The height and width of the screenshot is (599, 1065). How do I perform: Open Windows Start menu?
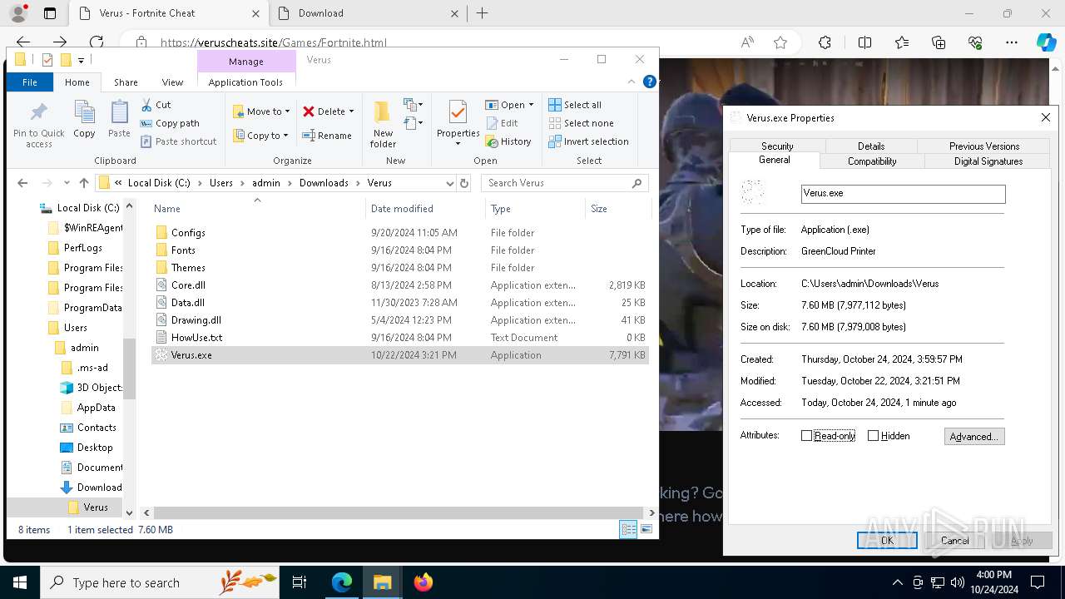[20, 582]
